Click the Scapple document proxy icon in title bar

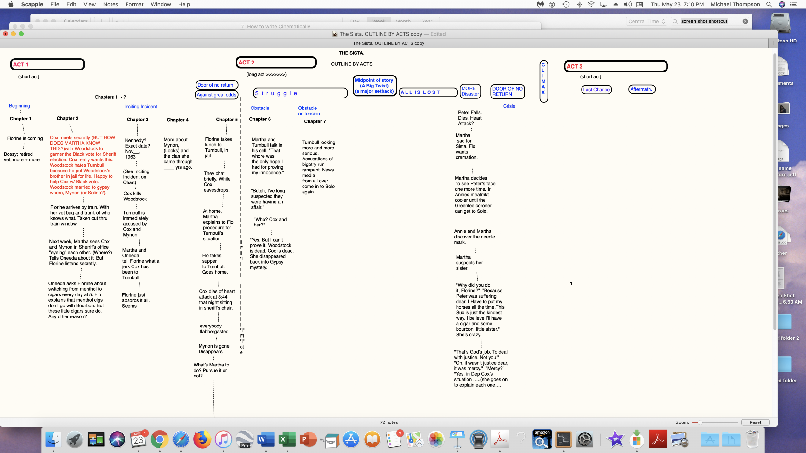[335, 34]
